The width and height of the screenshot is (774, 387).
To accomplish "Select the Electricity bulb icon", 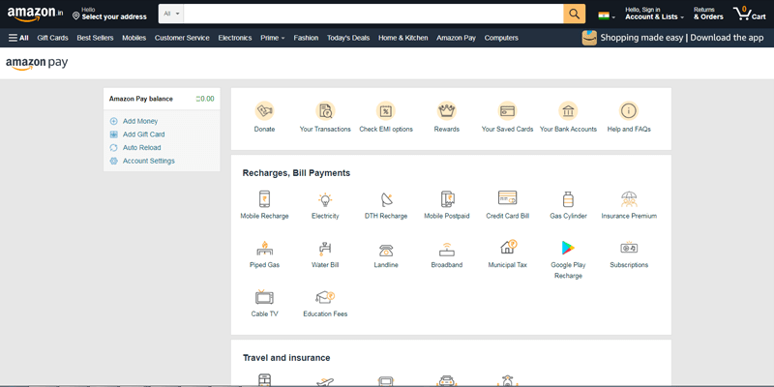I will coord(325,199).
